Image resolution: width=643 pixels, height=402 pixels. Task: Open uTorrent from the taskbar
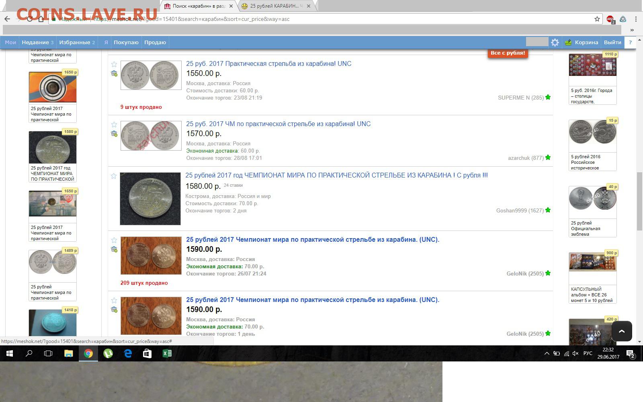108,353
